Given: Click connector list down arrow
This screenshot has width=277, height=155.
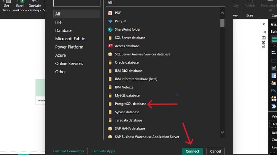Looking at the screenshot, I should coord(222,132).
